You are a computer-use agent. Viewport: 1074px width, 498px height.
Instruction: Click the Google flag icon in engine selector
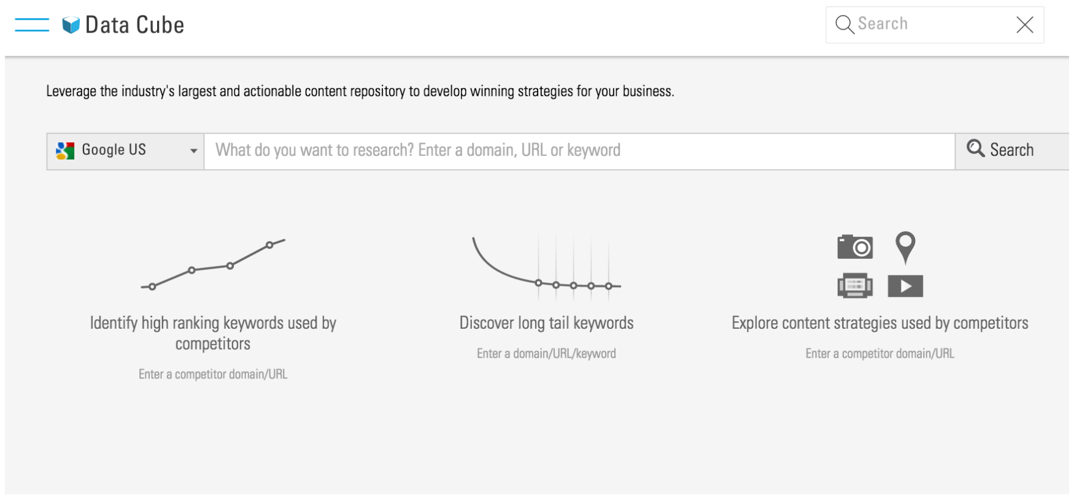click(65, 151)
